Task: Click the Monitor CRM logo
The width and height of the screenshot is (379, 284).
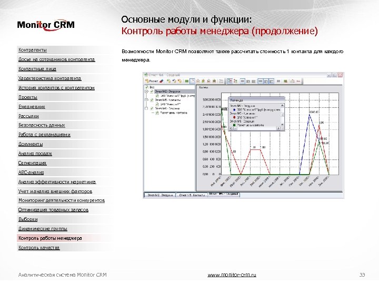Action: point(46,25)
